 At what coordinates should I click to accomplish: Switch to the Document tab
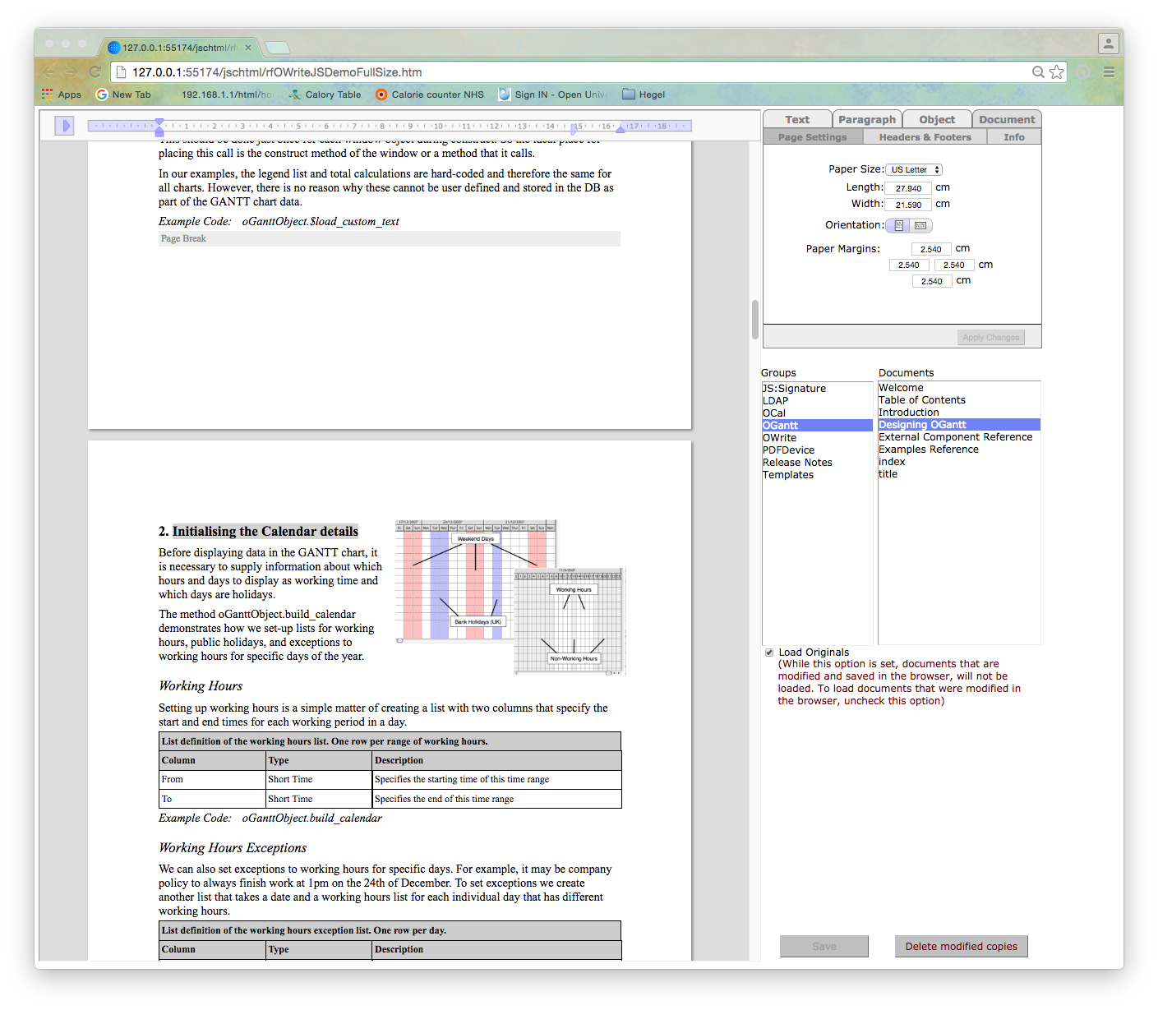pyautogui.click(x=1007, y=119)
